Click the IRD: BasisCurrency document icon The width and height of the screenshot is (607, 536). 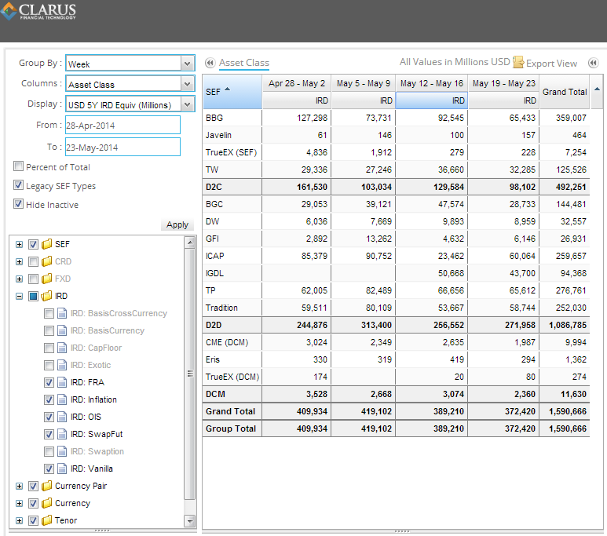click(x=62, y=330)
